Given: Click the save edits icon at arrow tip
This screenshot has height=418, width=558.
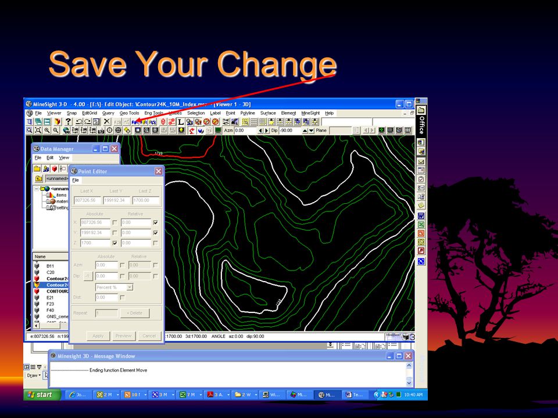Looking at the screenshot, I should 135,121.
